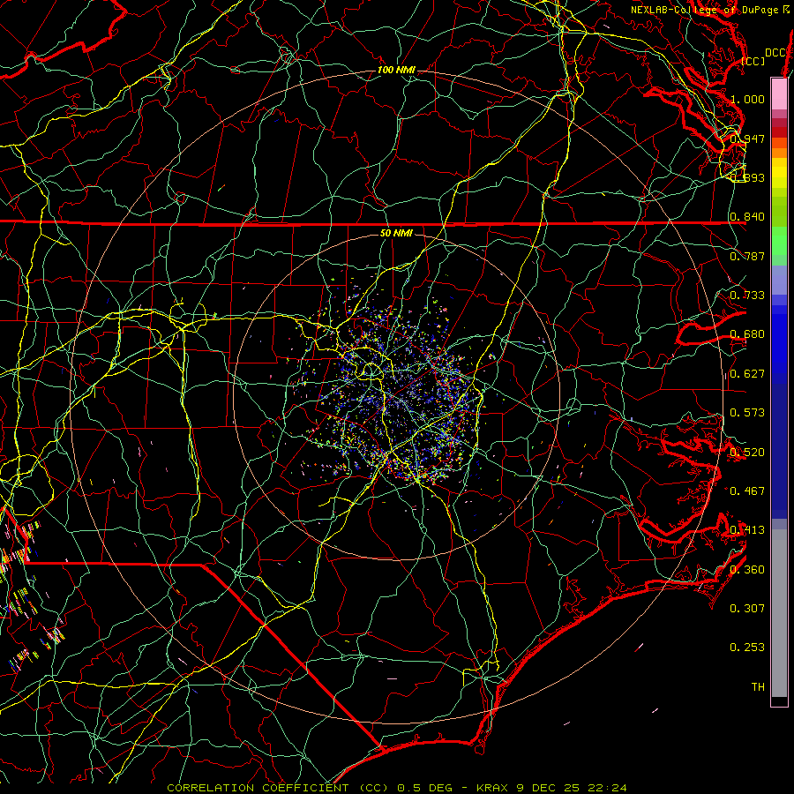The width and height of the screenshot is (794, 794).
Task: Click the 0.307 legend value
Action: pos(747,608)
